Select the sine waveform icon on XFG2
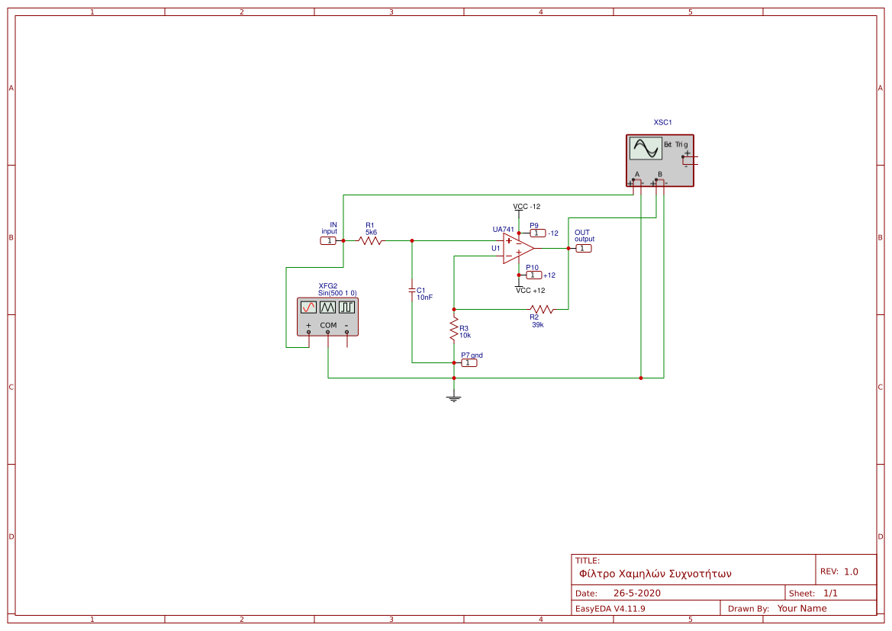This screenshot has width=892, height=631. point(308,307)
